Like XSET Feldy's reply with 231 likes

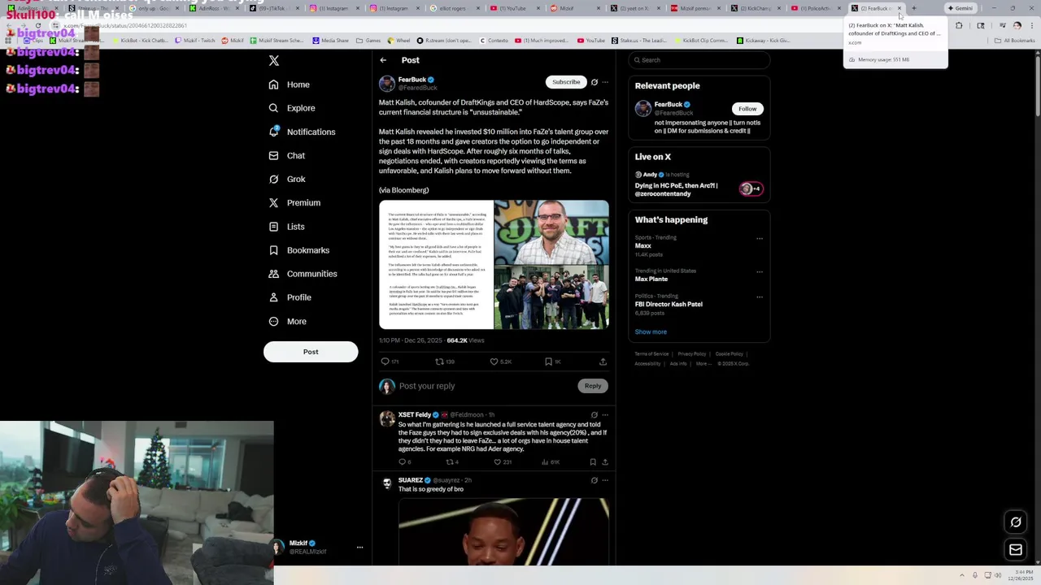coord(503,462)
